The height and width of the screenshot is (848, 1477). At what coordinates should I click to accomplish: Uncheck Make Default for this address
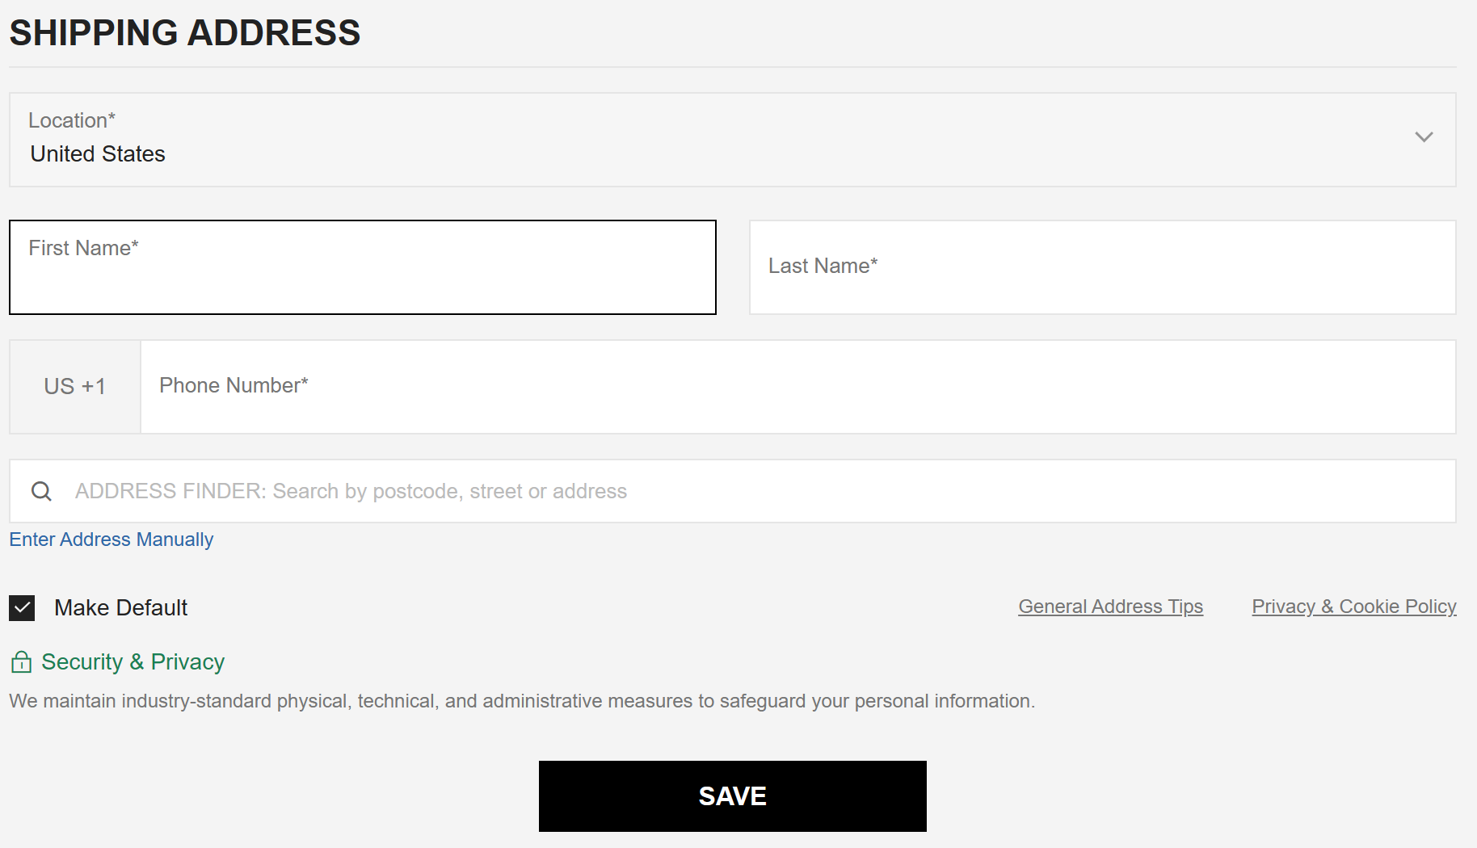(x=21, y=607)
